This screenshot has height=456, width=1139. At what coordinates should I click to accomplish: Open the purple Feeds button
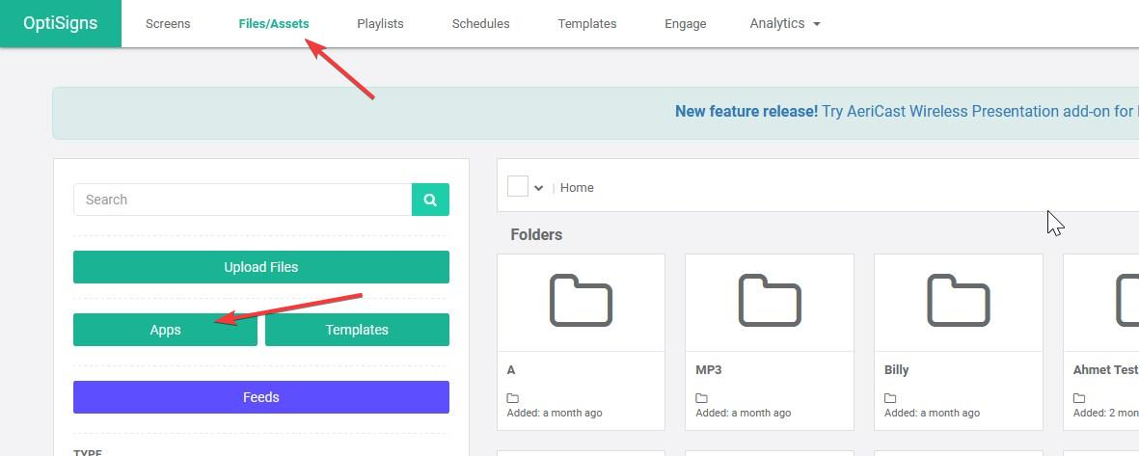(x=260, y=397)
